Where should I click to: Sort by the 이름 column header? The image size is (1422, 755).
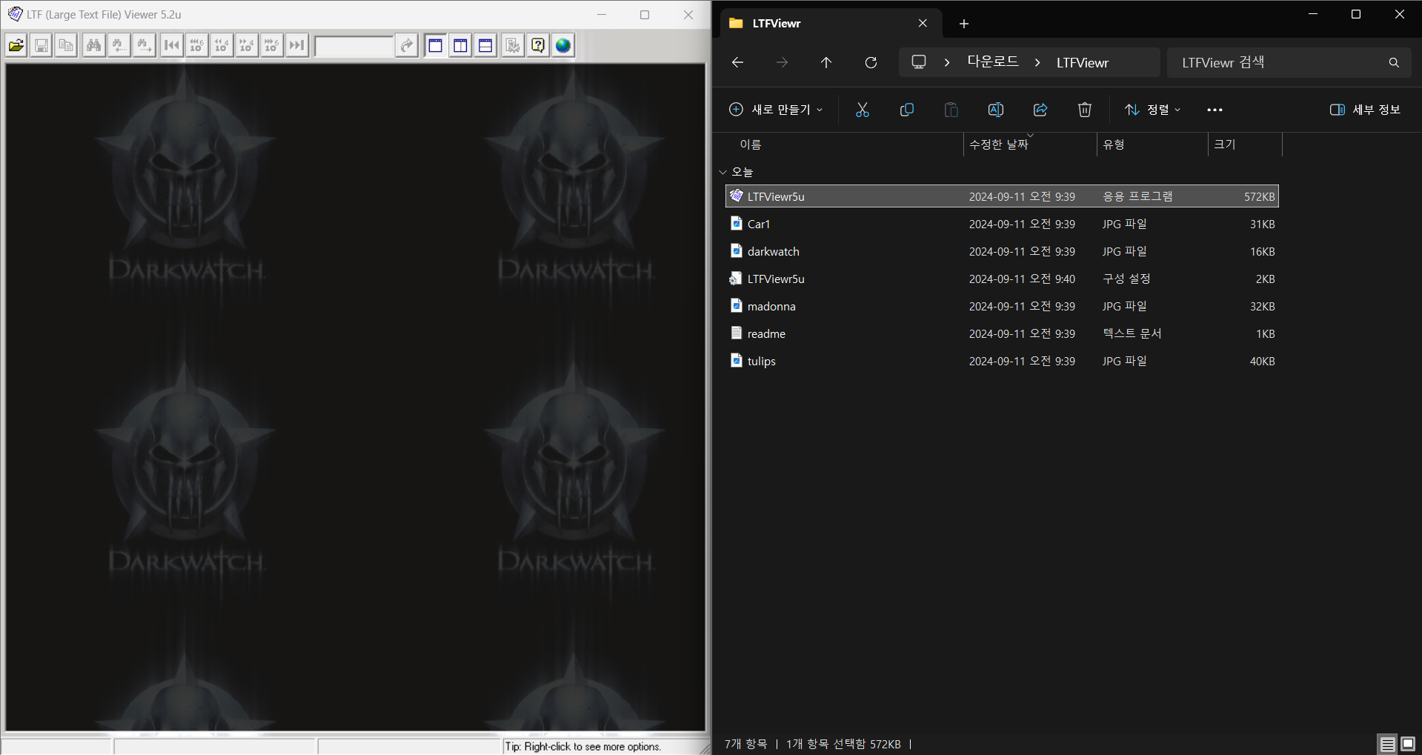pyautogui.click(x=843, y=144)
